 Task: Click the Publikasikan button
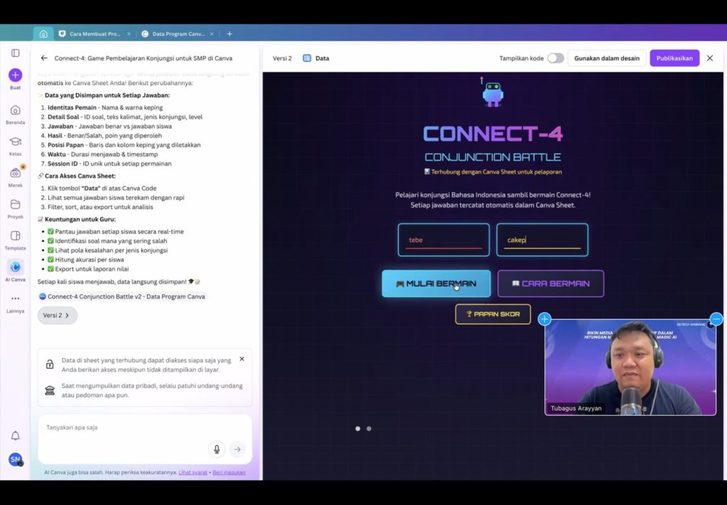click(674, 58)
